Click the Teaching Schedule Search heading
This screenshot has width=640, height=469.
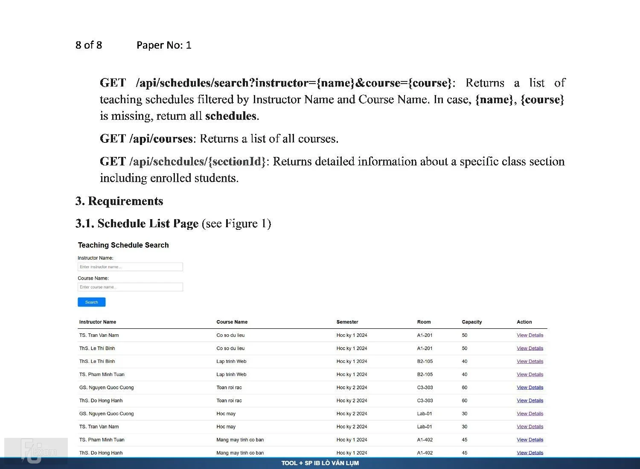point(123,245)
